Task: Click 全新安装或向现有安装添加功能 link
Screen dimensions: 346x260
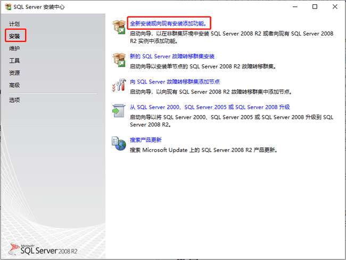Action: click(168, 23)
